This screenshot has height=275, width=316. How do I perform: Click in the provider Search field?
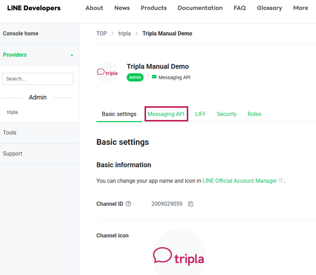coord(38,79)
